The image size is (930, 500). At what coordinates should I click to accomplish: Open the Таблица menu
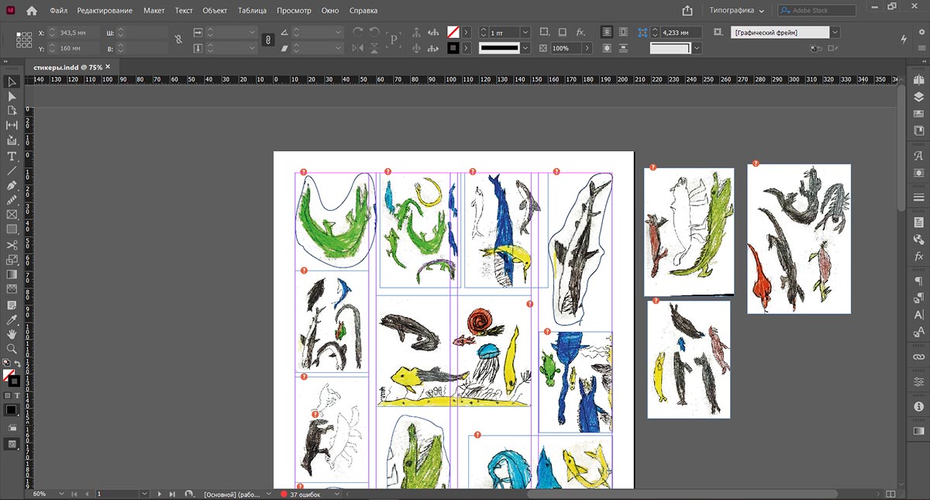[x=252, y=11]
